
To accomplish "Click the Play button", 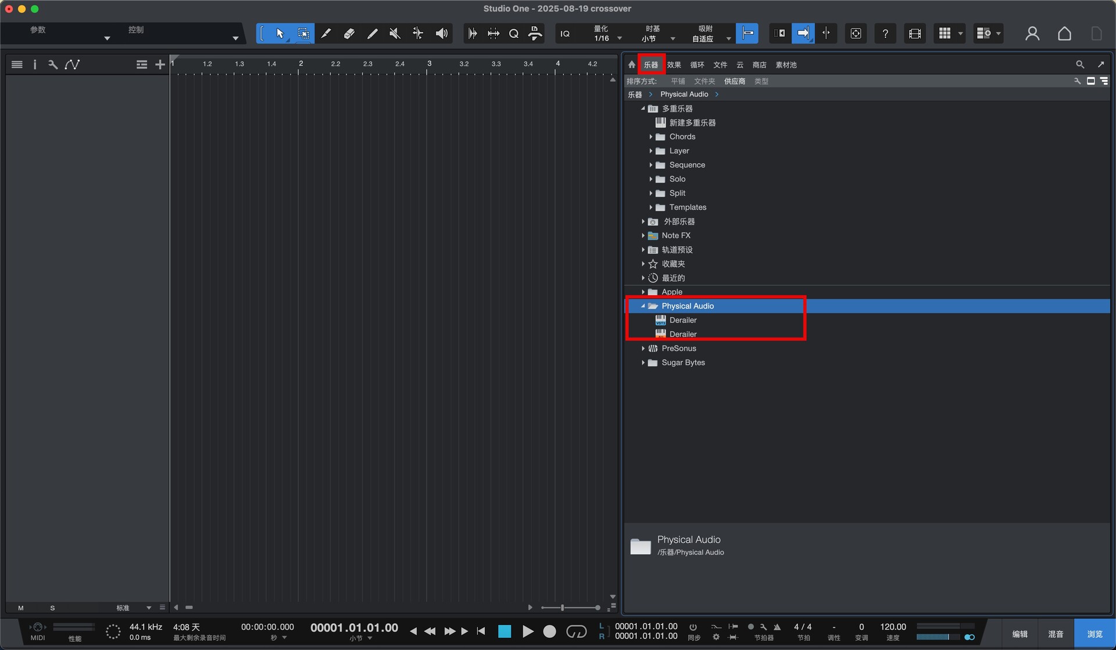I will click(x=528, y=631).
